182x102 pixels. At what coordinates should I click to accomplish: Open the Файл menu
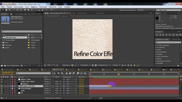[3, 7]
